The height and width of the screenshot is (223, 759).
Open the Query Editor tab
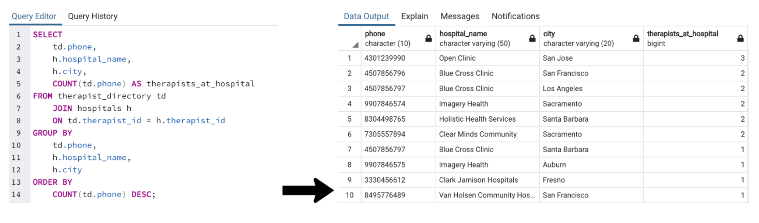(34, 17)
